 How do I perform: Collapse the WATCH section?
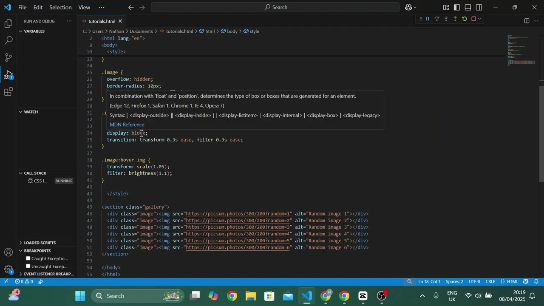pos(47,112)
